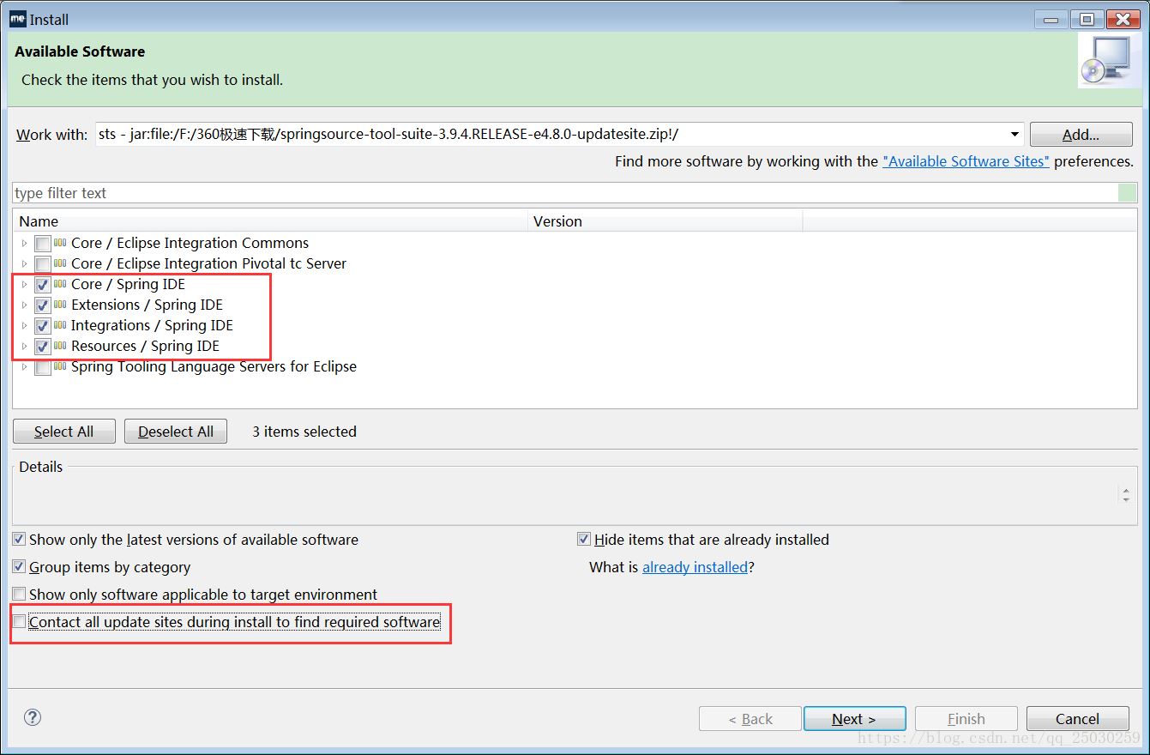Toggle Group items by category checkbox

click(x=19, y=567)
